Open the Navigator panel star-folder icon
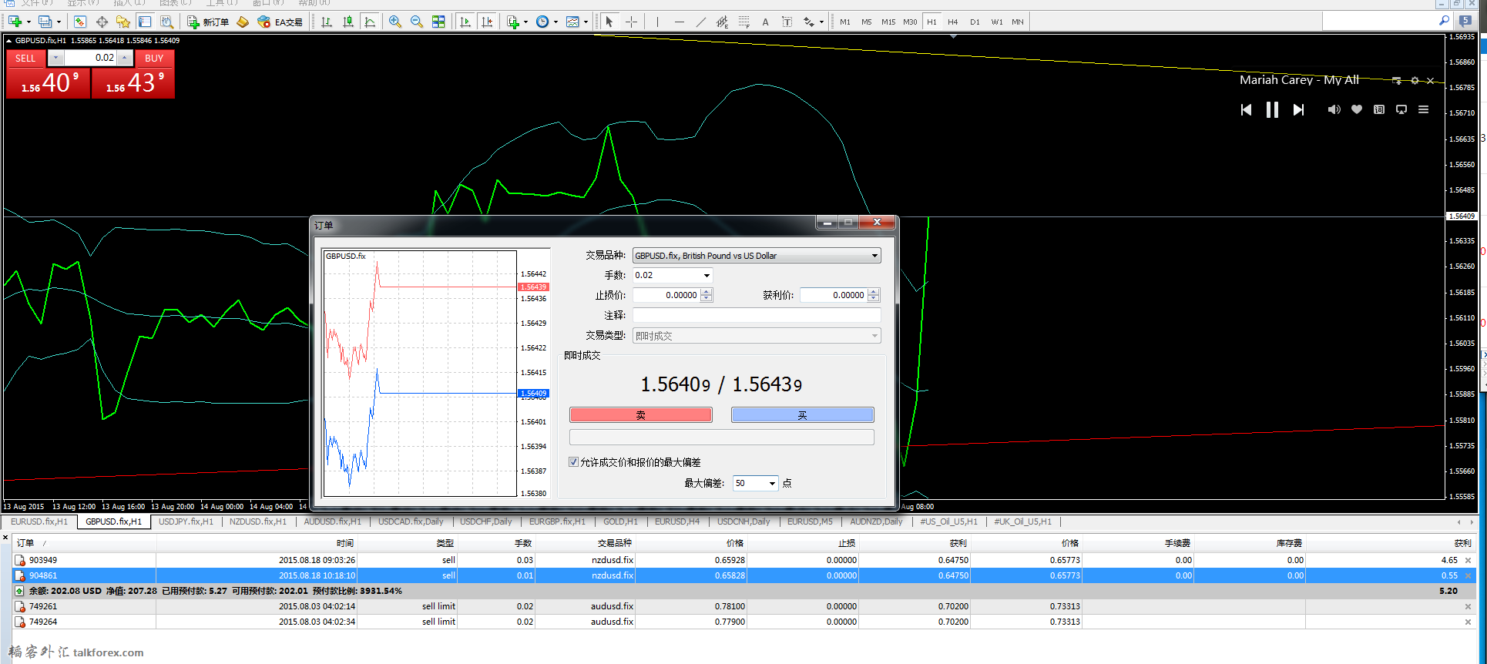This screenshot has height=664, width=1487. (123, 22)
